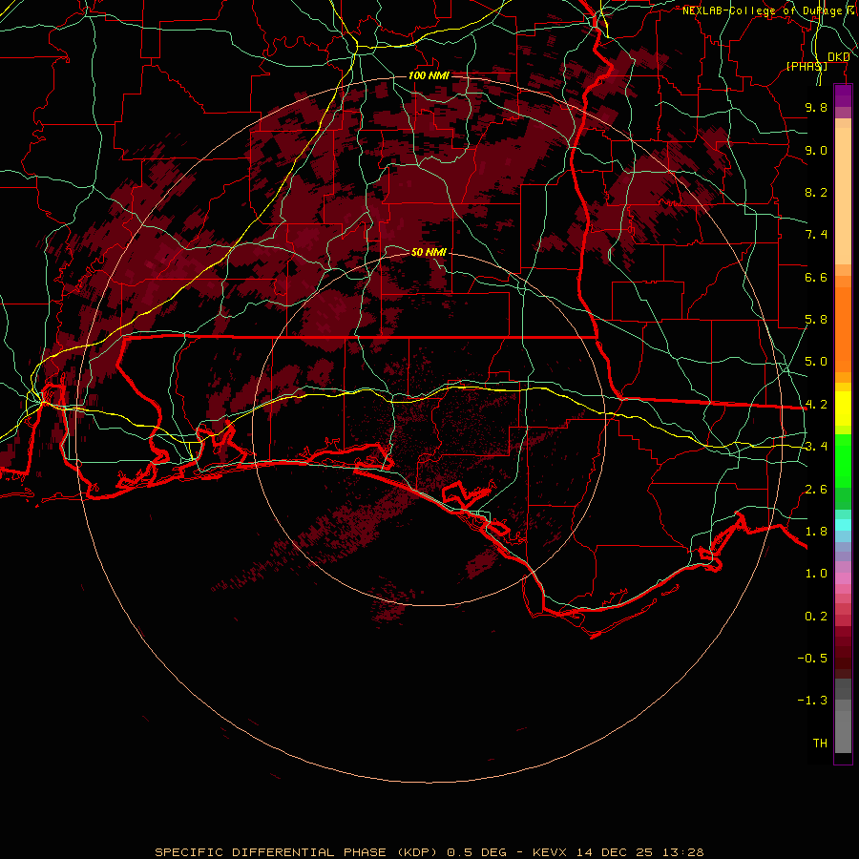Viewport: 859px width, 859px height.
Task: Click the 100 NMI range ring label
Action: coord(429,75)
